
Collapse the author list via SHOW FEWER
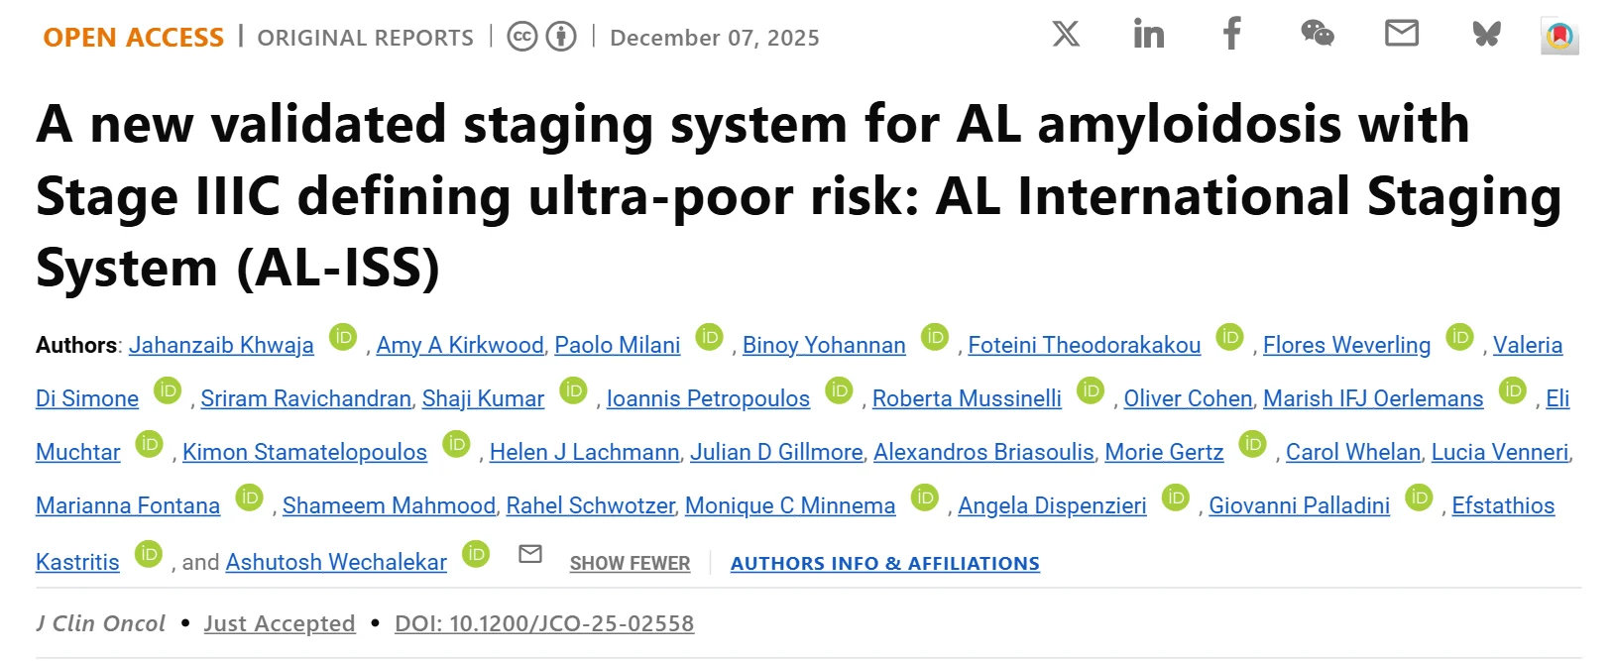point(630,563)
